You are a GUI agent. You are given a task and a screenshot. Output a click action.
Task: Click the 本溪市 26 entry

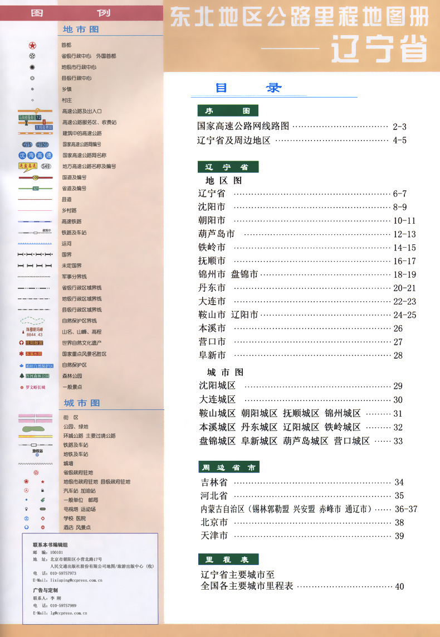pyautogui.click(x=301, y=328)
